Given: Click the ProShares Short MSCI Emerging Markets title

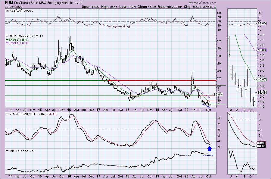Looking at the screenshot, I should click(44, 3).
